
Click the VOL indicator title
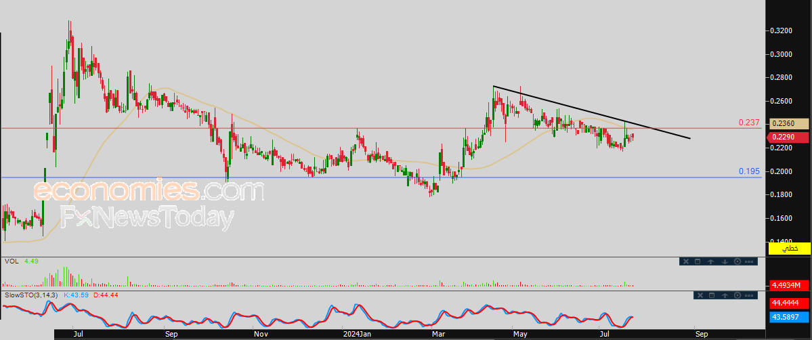(x=12, y=261)
